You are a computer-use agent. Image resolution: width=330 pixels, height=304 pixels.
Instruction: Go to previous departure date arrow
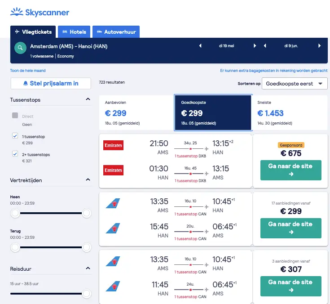200,46
